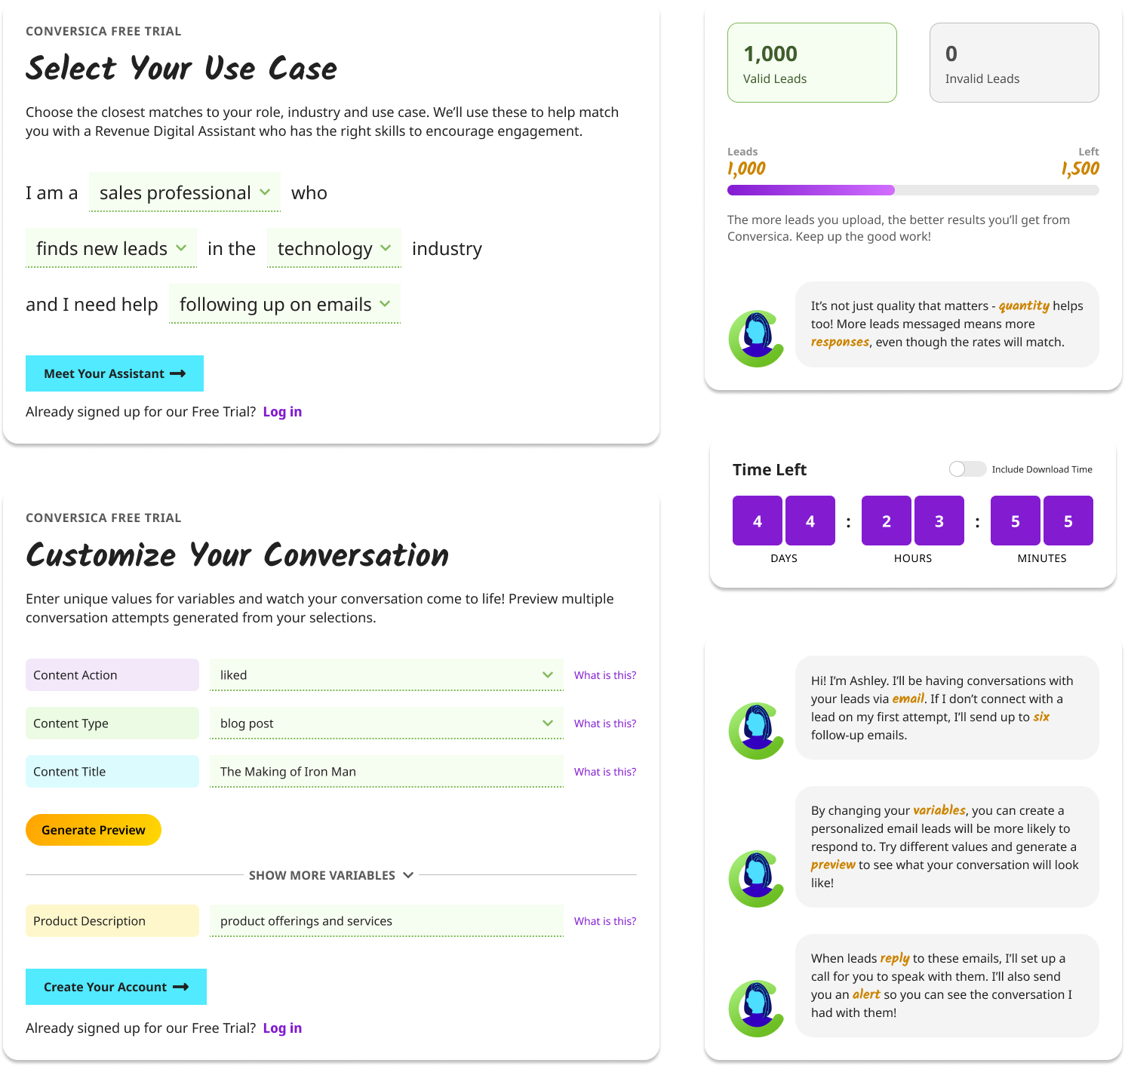Click Log in link under Meet Your Assistant
The image size is (1125, 1066).
(x=282, y=412)
